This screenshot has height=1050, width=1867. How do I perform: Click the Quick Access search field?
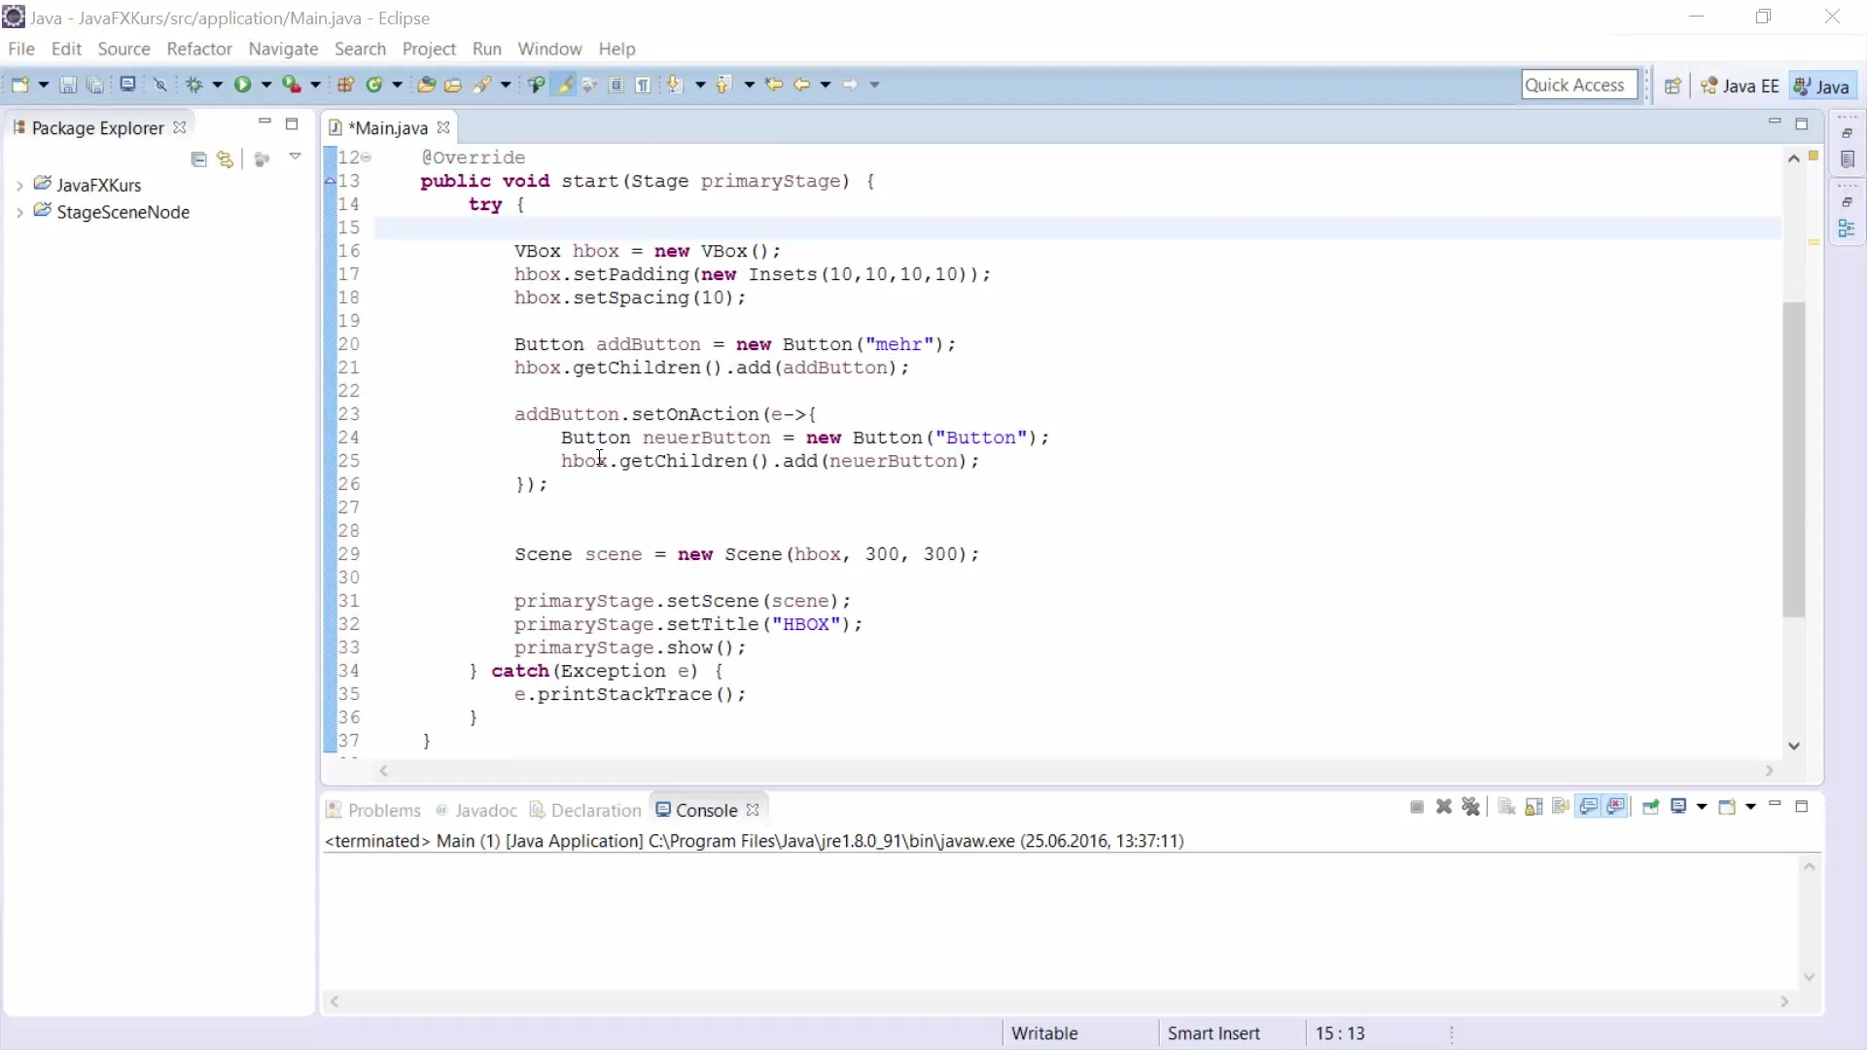[x=1579, y=85]
